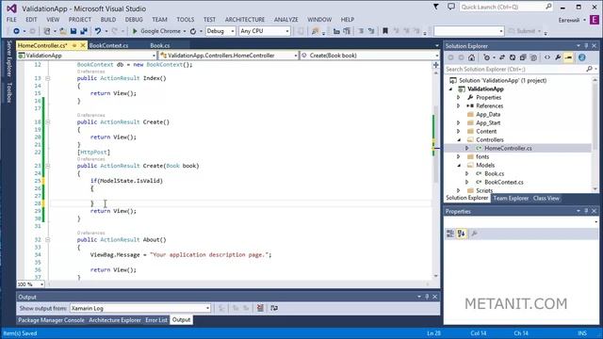Open the Show output from dropdown
This screenshot has width=603, height=339.
140,308
